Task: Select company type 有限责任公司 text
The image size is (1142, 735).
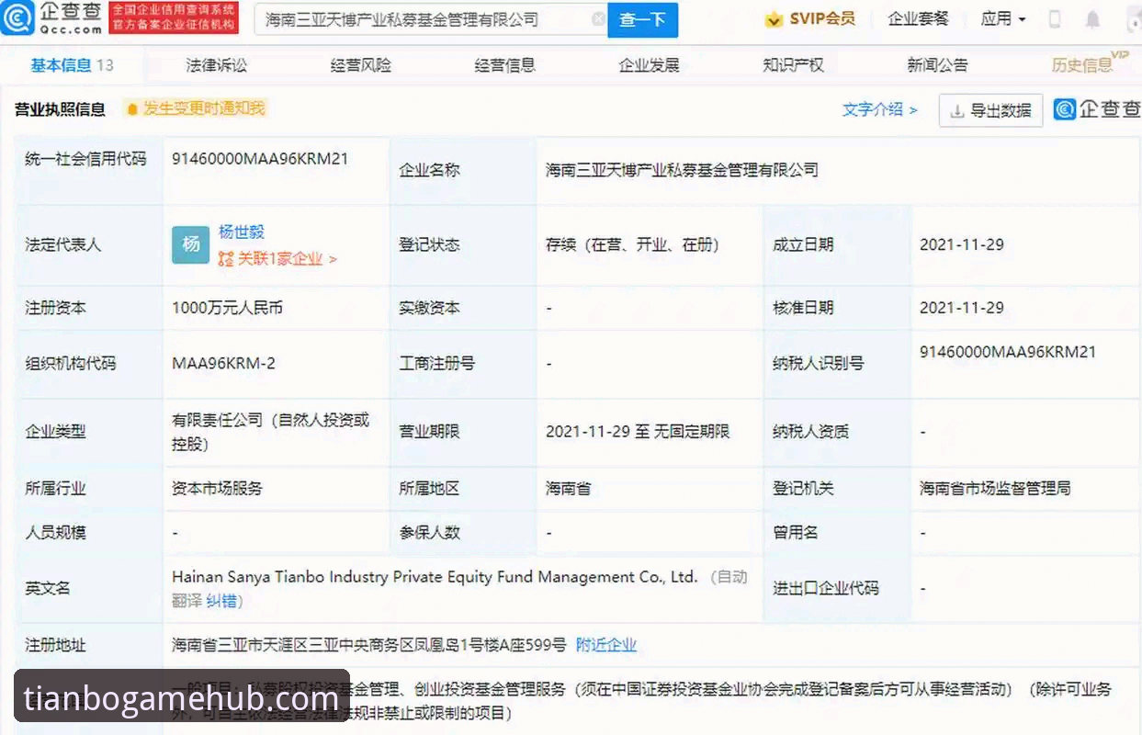Action: coord(270,432)
